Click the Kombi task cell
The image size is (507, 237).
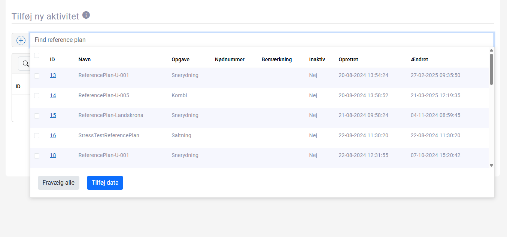[x=179, y=95]
